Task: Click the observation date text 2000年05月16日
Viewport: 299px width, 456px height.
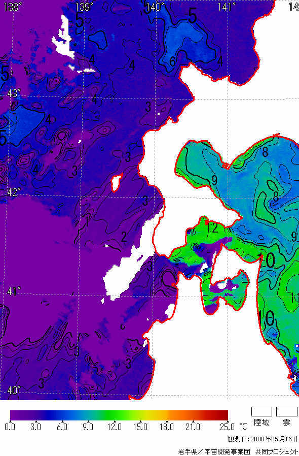Action: point(274,439)
